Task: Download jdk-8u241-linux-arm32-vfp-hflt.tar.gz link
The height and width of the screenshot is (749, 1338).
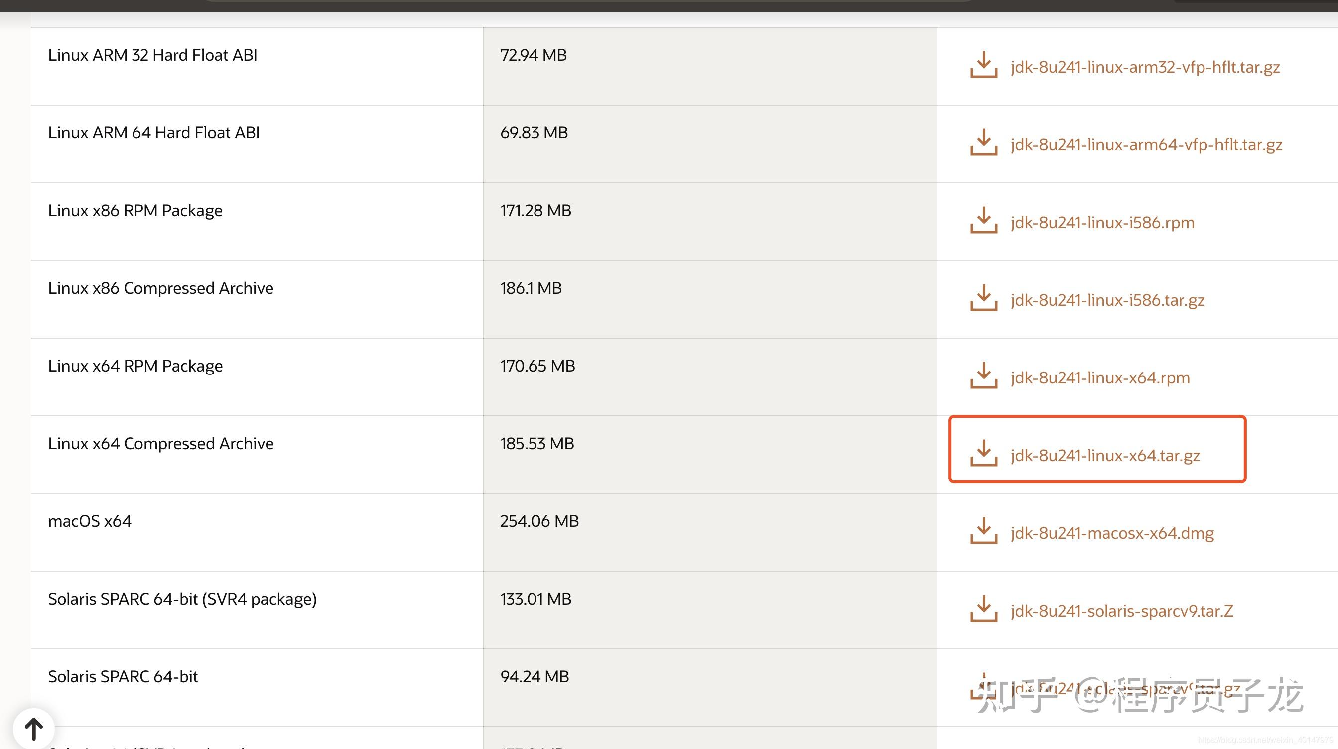Action: tap(1145, 67)
